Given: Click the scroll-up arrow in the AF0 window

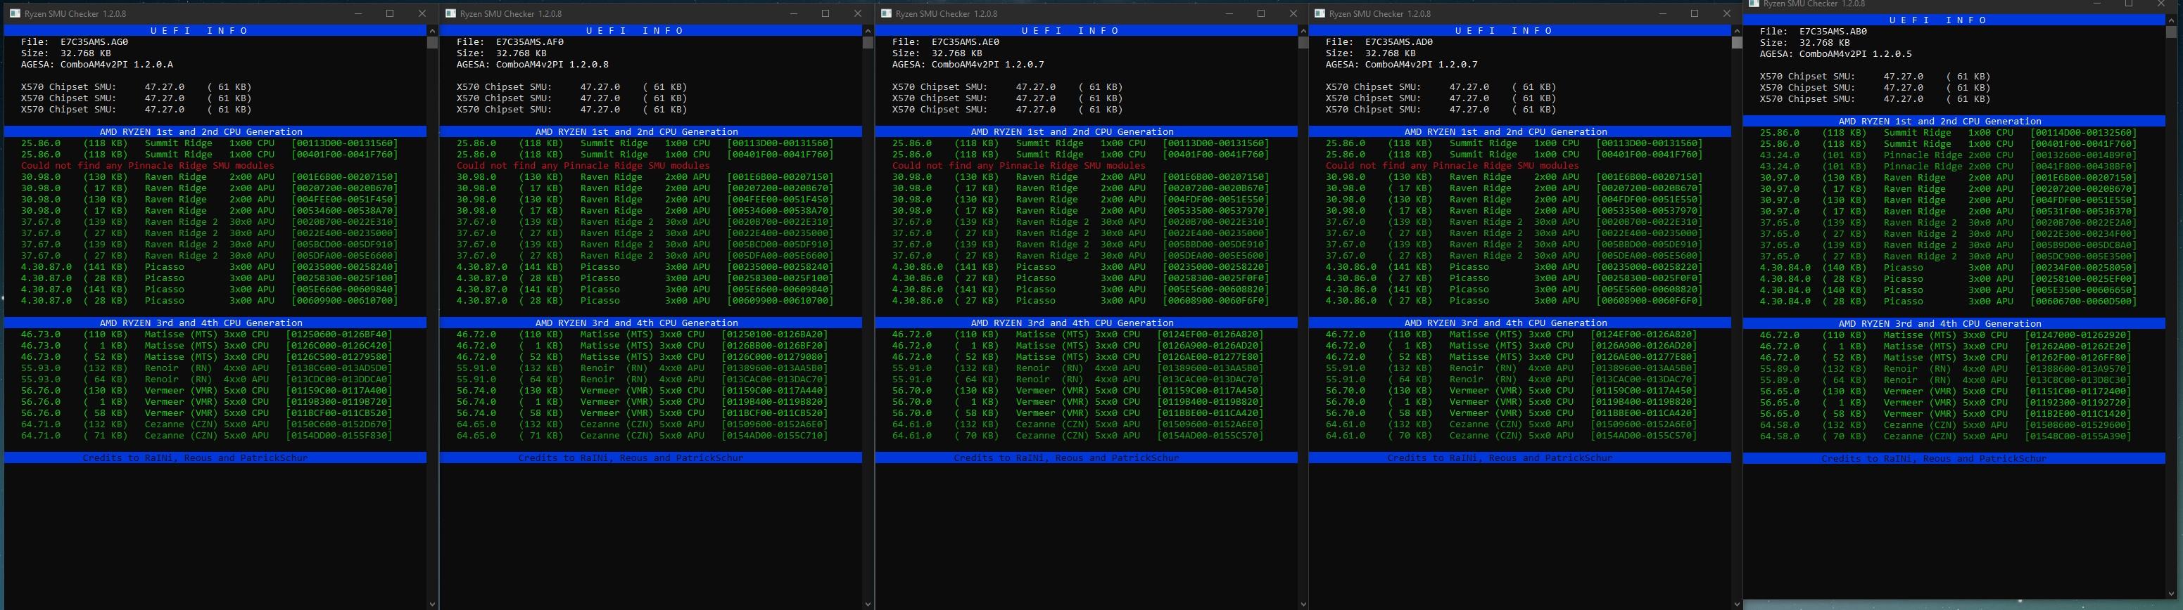Looking at the screenshot, I should [x=868, y=30].
